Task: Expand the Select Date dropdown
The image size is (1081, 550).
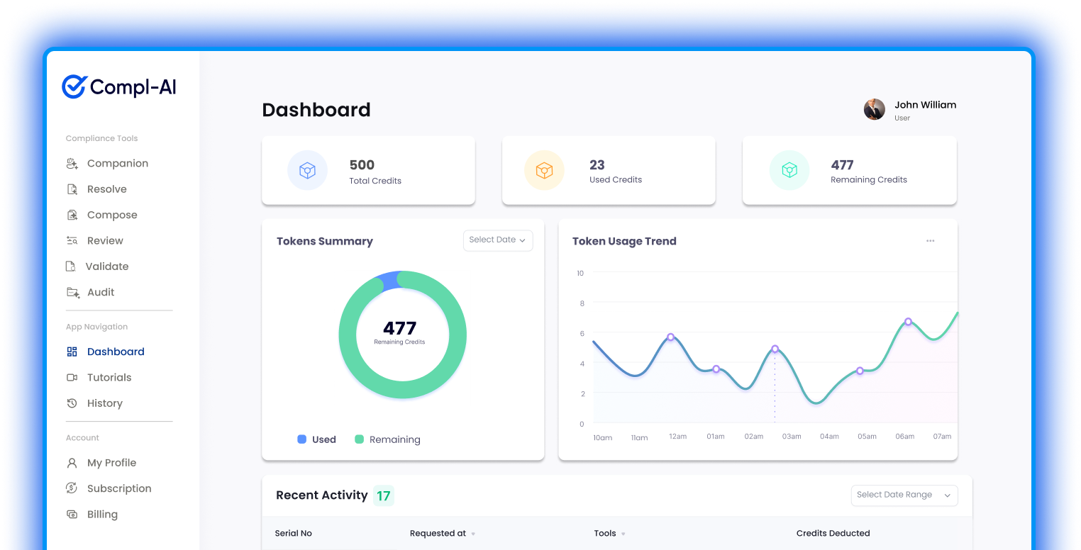Action: pos(497,240)
